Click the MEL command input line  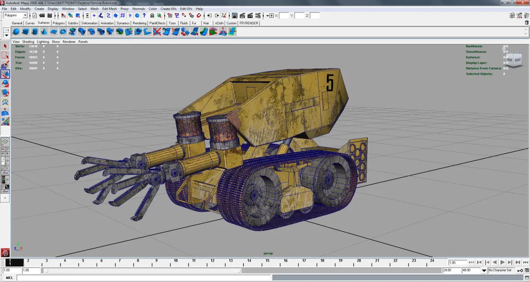click(144, 278)
